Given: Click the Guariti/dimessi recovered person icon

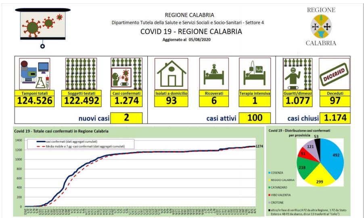Looking at the screenshot, I should tap(297, 73).
